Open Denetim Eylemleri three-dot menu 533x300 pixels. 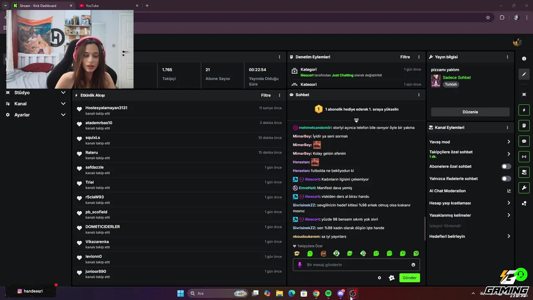[419, 57]
